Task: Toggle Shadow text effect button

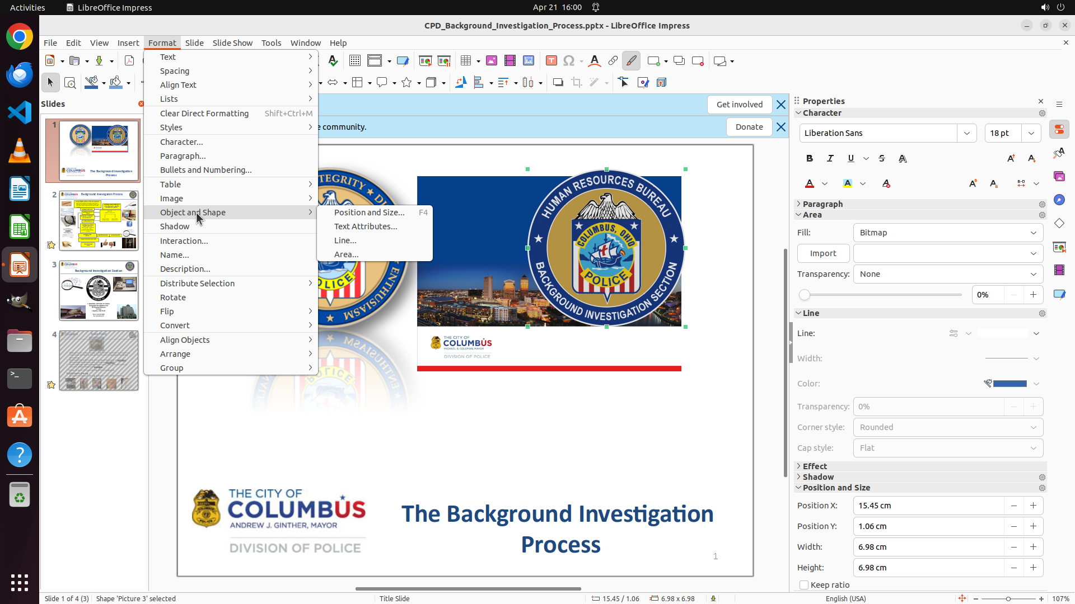Action: 903,159
